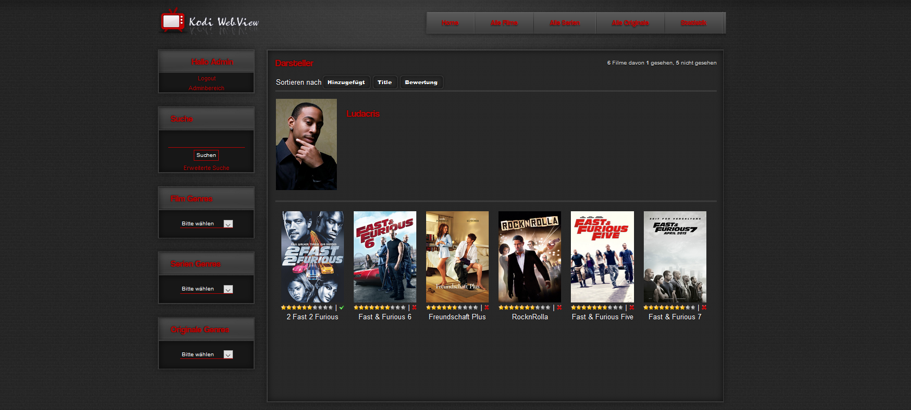Click the Fast & Furious Five title text

602,317
